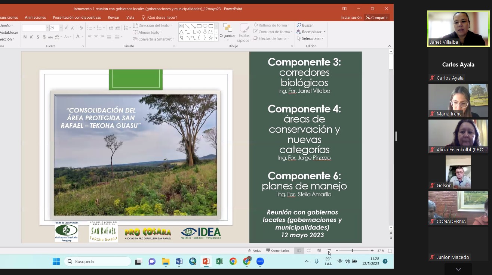
Task: Toggle strikethrough (abc) formatting
Action: point(50,37)
